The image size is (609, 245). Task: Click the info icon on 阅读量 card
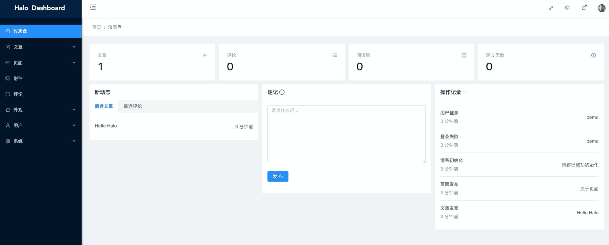[464, 55]
